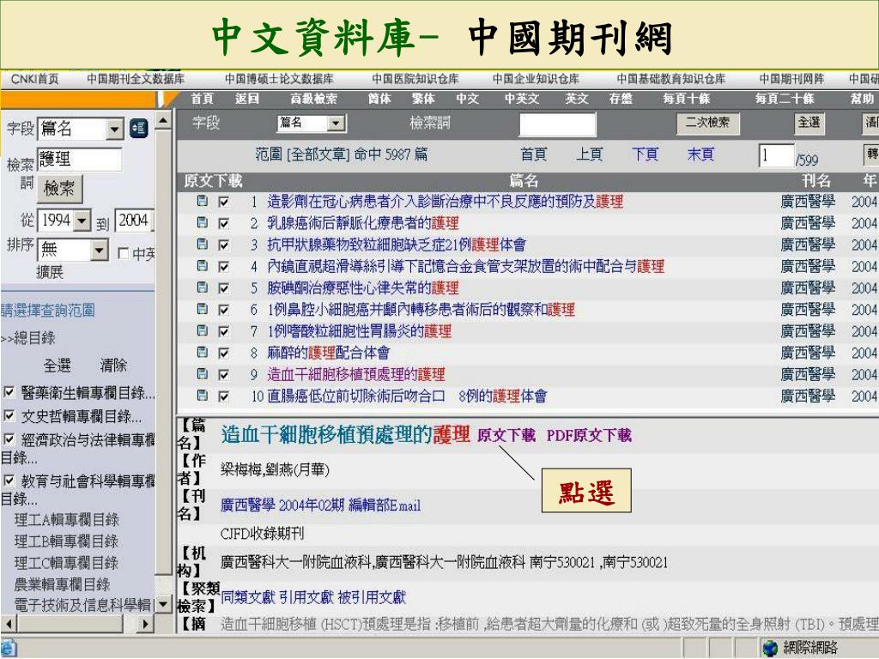
Task: Click 清除 under 總目錄
Action: pos(113,366)
